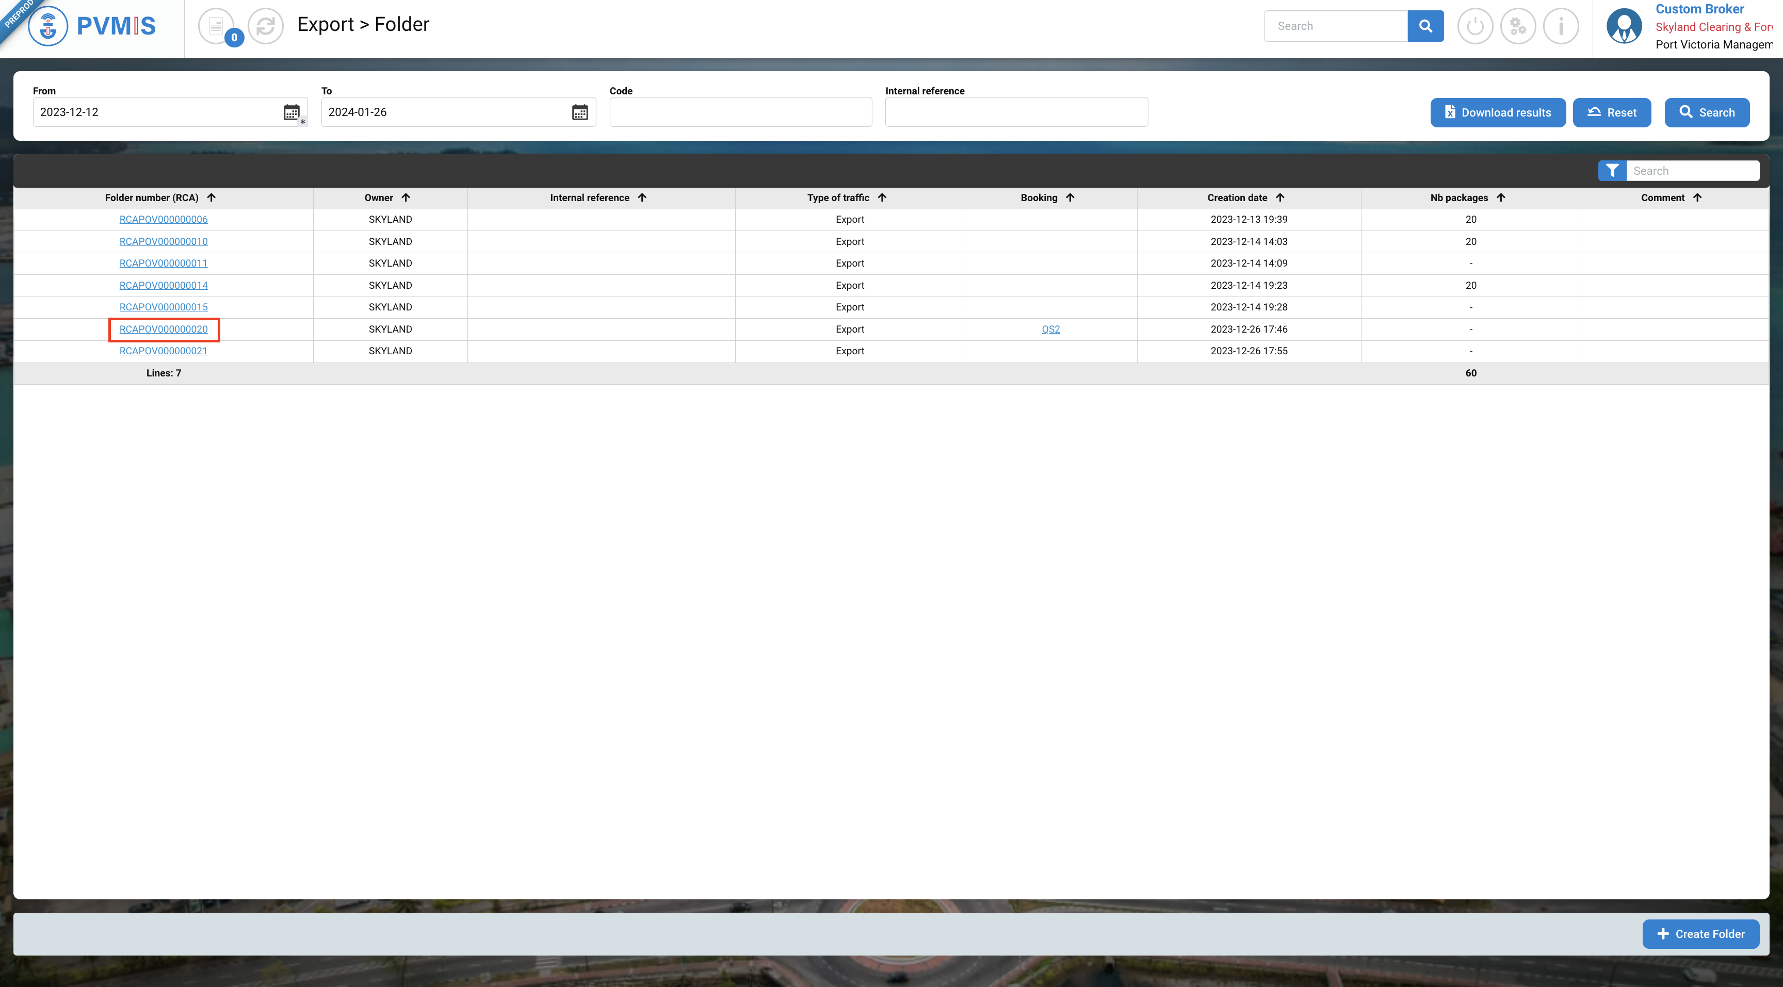Image resolution: width=1783 pixels, height=987 pixels.
Task: Open booking QS2 link
Action: [x=1050, y=329]
